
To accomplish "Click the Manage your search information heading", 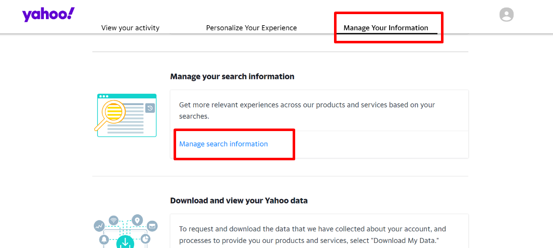I will click(232, 77).
